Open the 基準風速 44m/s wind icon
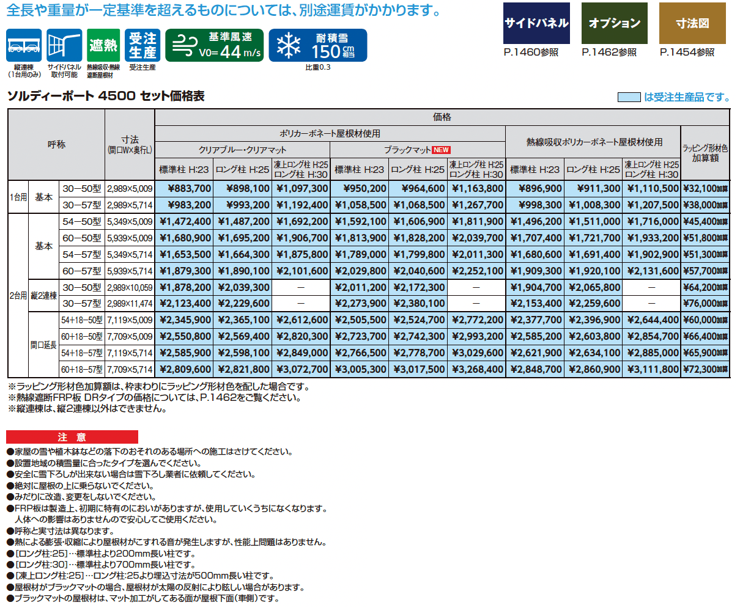 coord(214,45)
